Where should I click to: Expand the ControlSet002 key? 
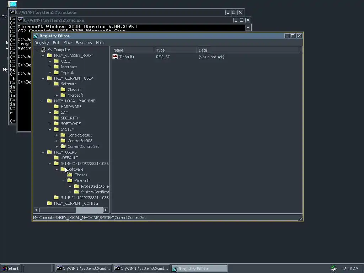[x=57, y=141]
